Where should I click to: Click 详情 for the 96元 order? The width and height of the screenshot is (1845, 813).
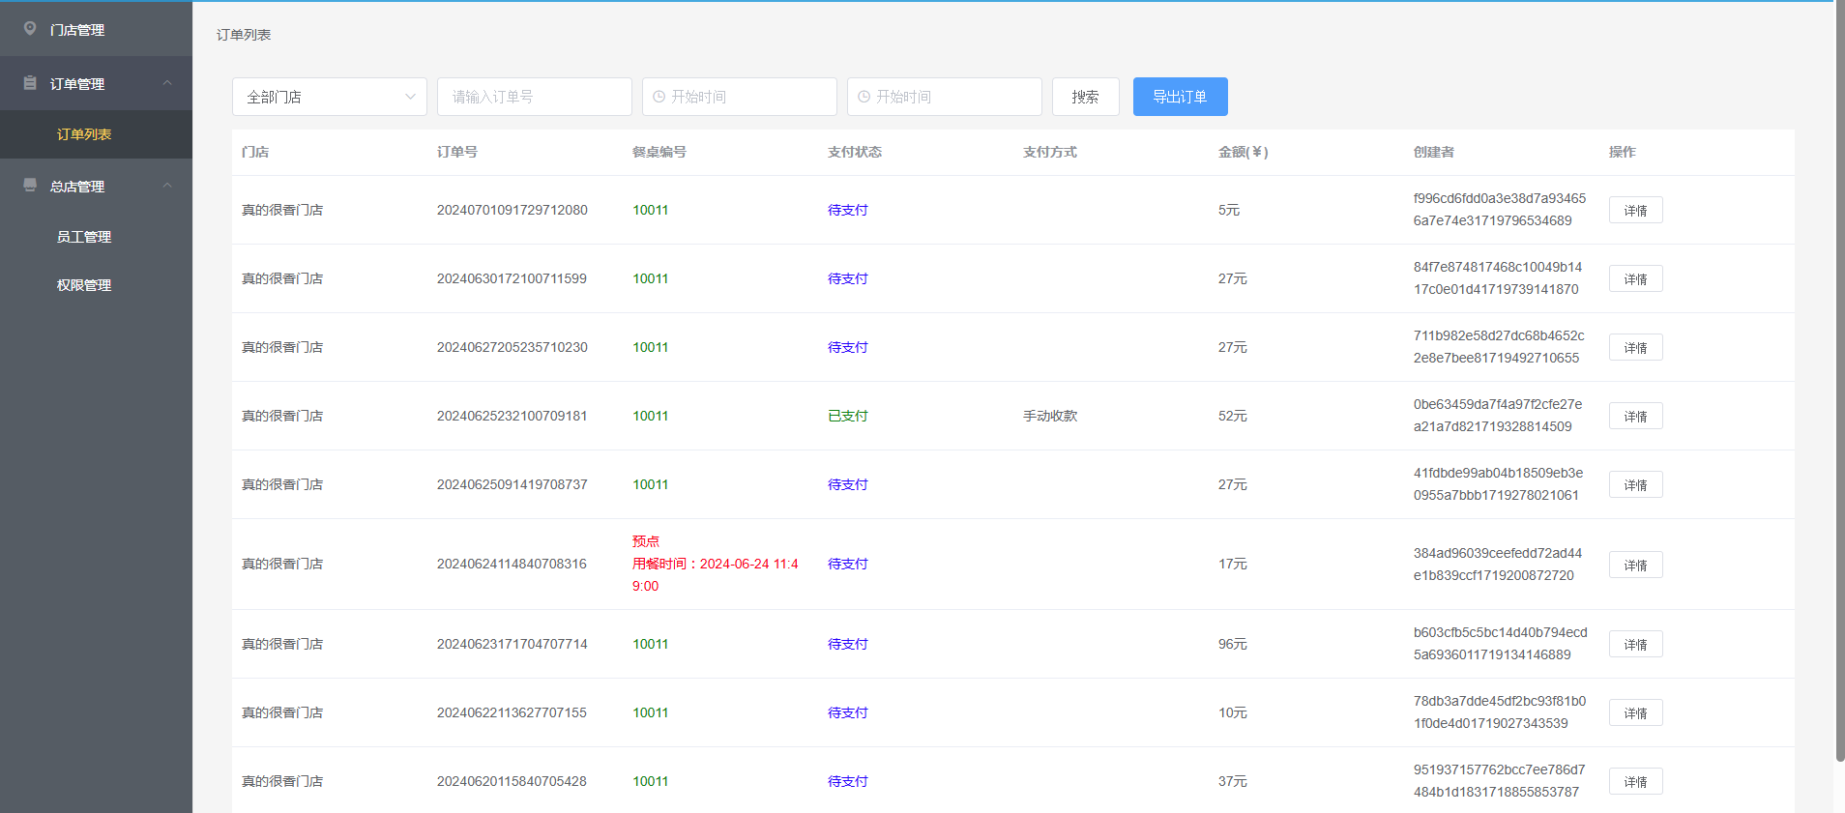point(1635,645)
